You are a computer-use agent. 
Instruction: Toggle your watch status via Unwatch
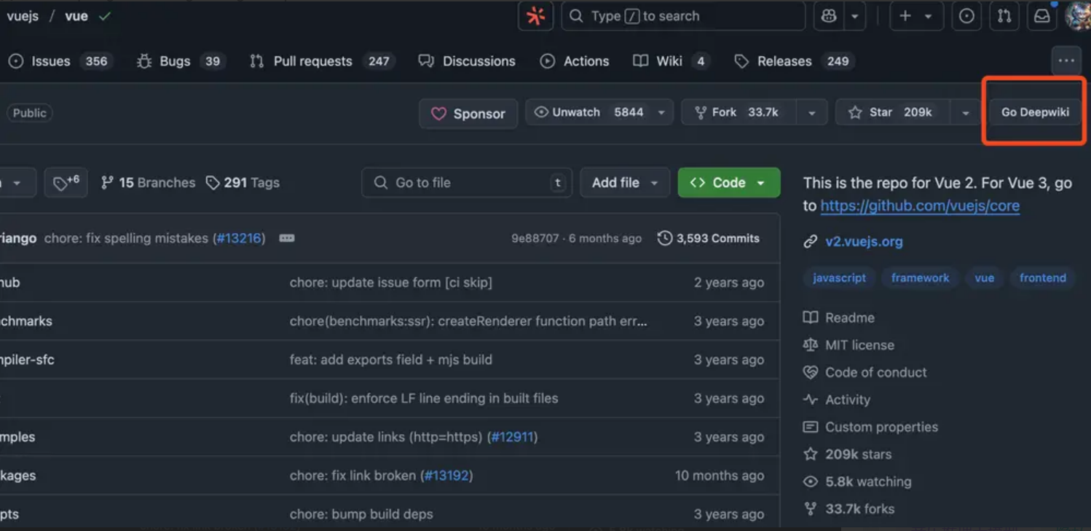575,112
